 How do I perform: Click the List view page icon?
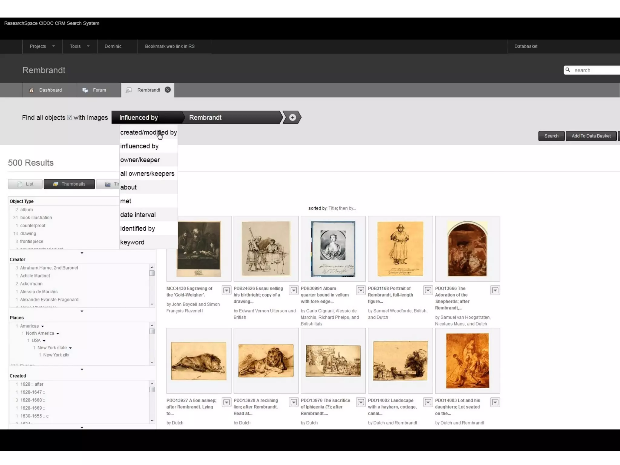pos(20,184)
